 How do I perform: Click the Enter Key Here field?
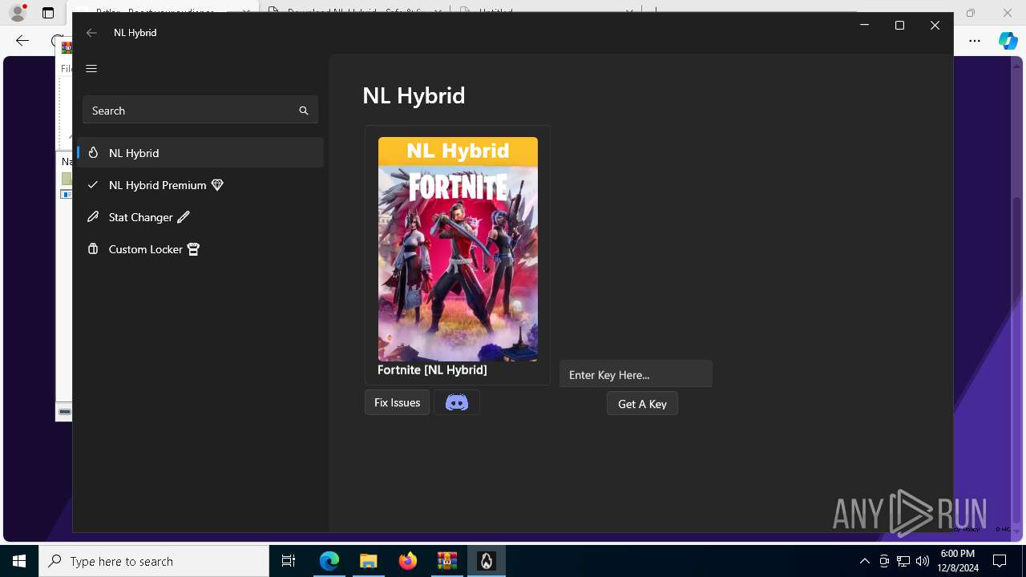[636, 374]
